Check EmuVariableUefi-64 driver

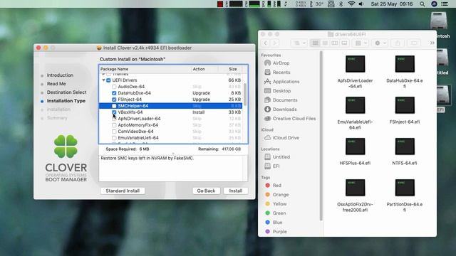[114, 138]
